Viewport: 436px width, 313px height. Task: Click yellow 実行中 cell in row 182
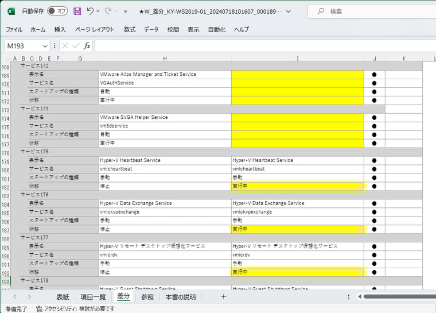tap(298, 186)
